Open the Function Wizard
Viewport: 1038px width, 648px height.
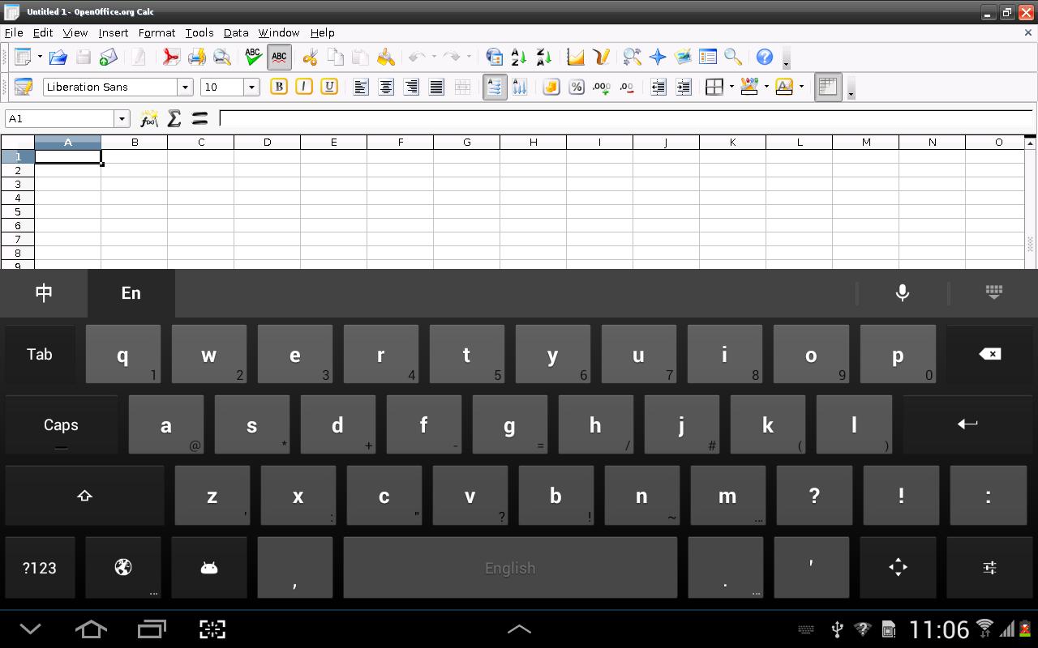pos(148,119)
